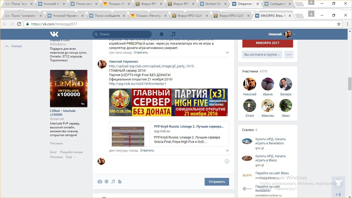Image resolution: width=352 pixels, height=198 pixels.
Task: Attach a video with the film icon
Action: click(x=106, y=181)
